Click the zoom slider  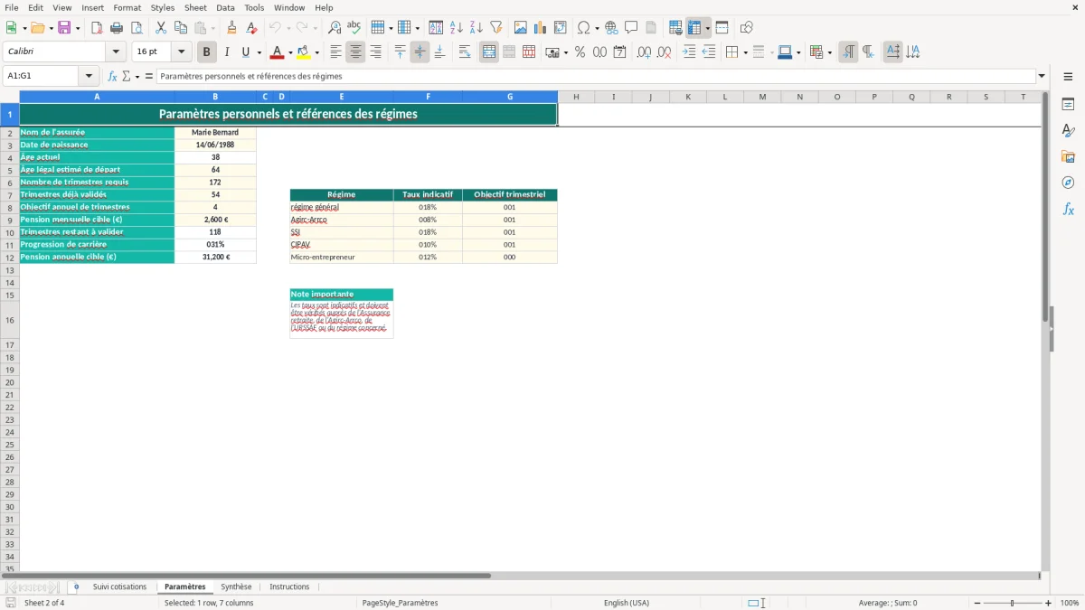point(1012,603)
